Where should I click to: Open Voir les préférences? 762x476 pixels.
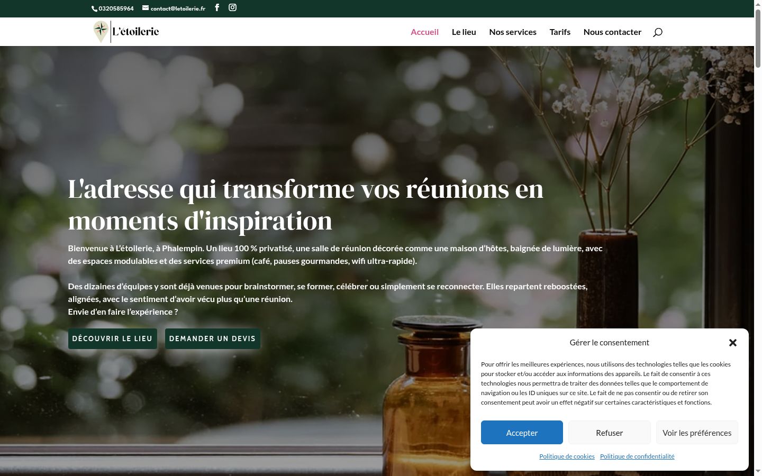[697, 433]
